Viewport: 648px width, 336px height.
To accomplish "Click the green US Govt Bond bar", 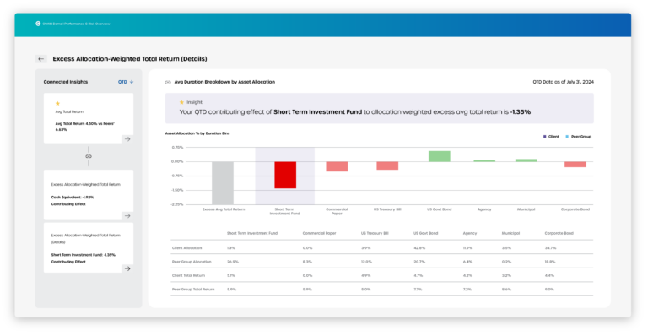I will [440, 156].
